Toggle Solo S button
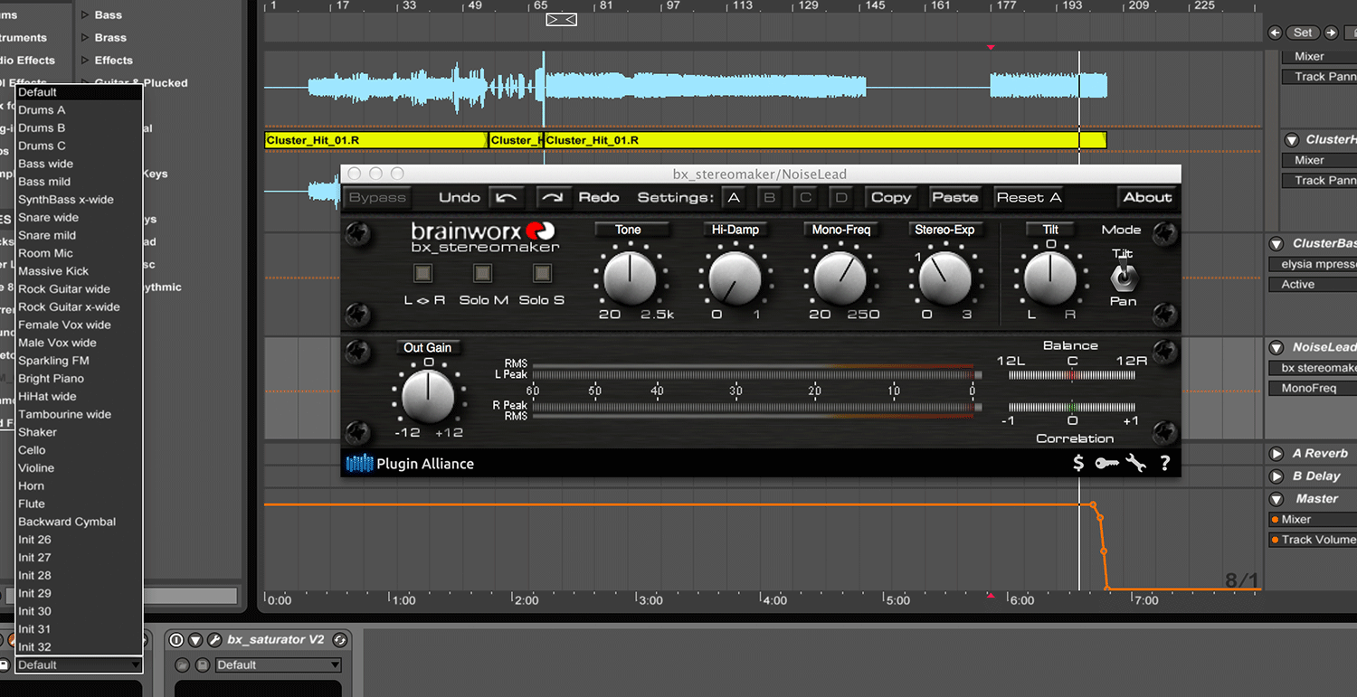 [x=542, y=273]
